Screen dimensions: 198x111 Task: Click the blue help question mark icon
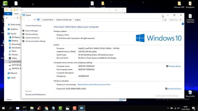pyautogui.click(x=183, y=24)
